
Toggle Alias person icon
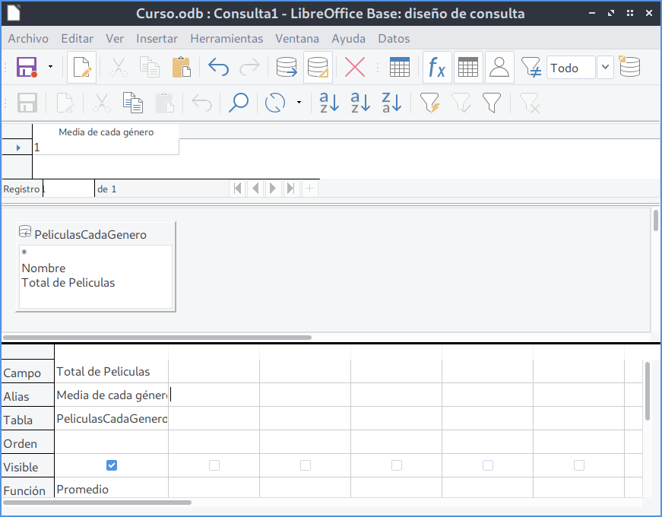(499, 67)
